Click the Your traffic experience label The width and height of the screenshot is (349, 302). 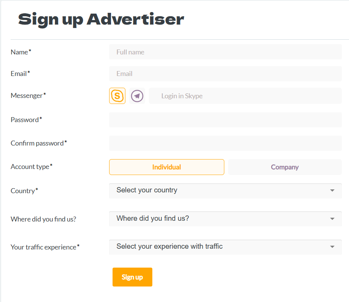click(x=45, y=247)
